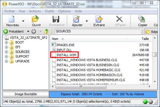This screenshot has height=107, width=160.
Task: Click the green status indicator light
Action: click(x=145, y=102)
